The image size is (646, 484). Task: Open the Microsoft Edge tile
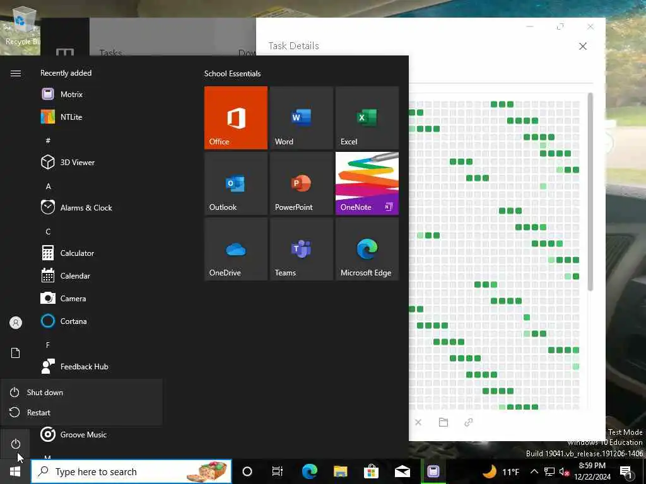(x=367, y=249)
